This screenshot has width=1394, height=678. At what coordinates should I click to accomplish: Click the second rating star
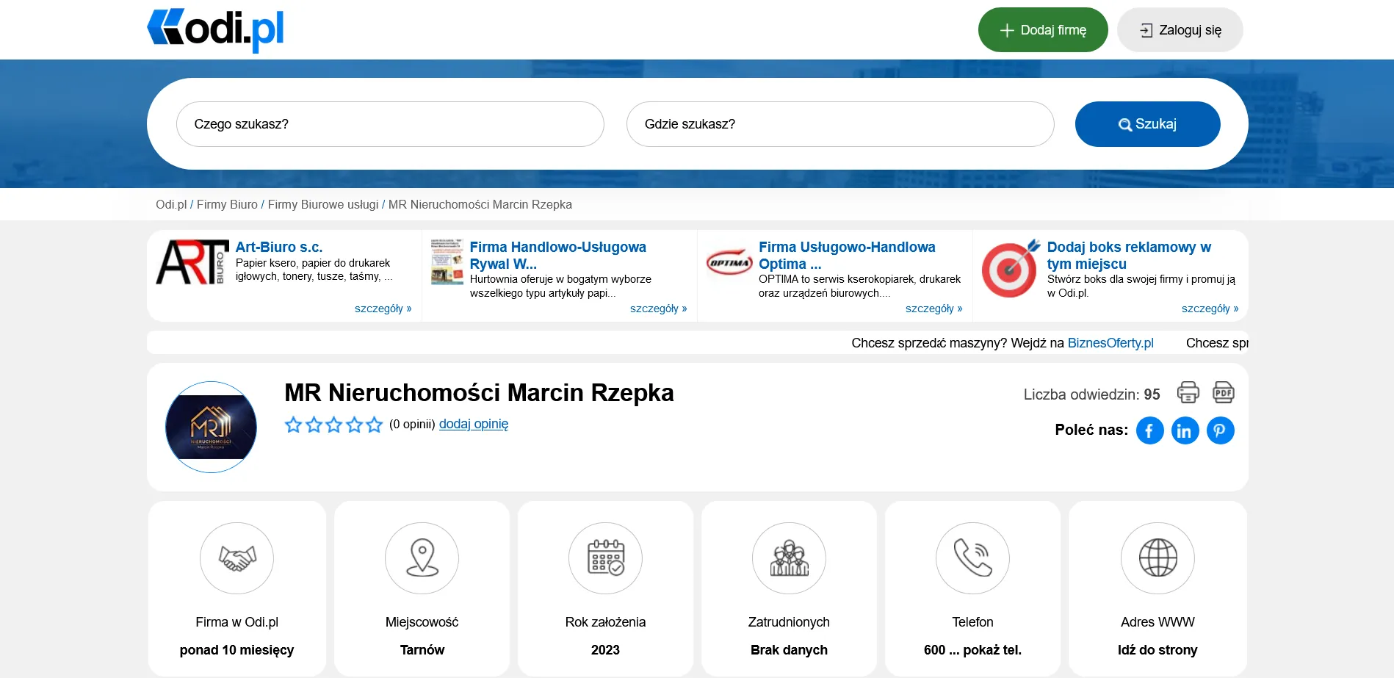coord(314,425)
